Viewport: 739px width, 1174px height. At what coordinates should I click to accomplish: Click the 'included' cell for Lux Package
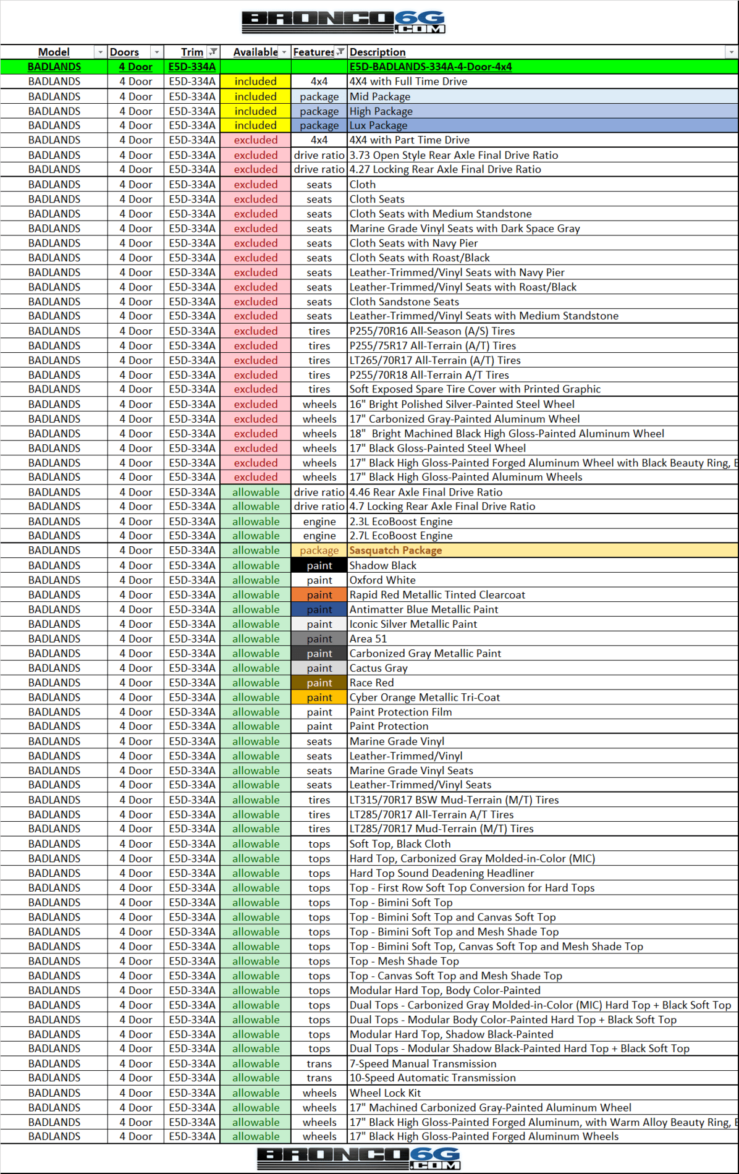point(256,125)
